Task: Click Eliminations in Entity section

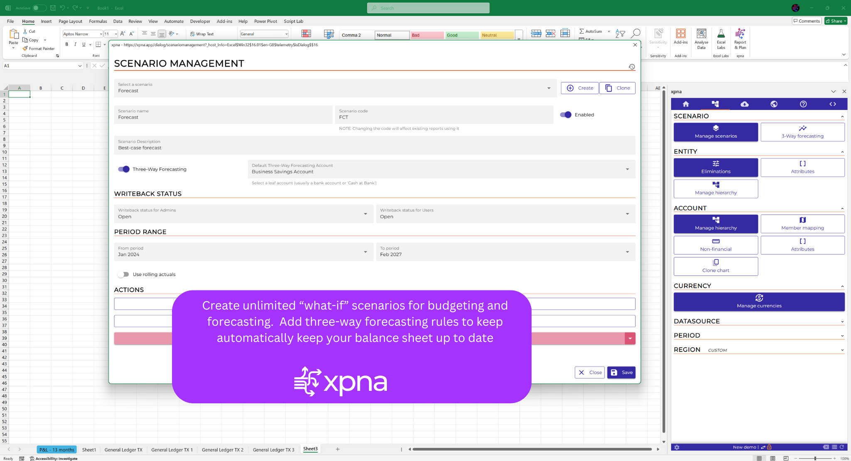Action: click(x=716, y=167)
